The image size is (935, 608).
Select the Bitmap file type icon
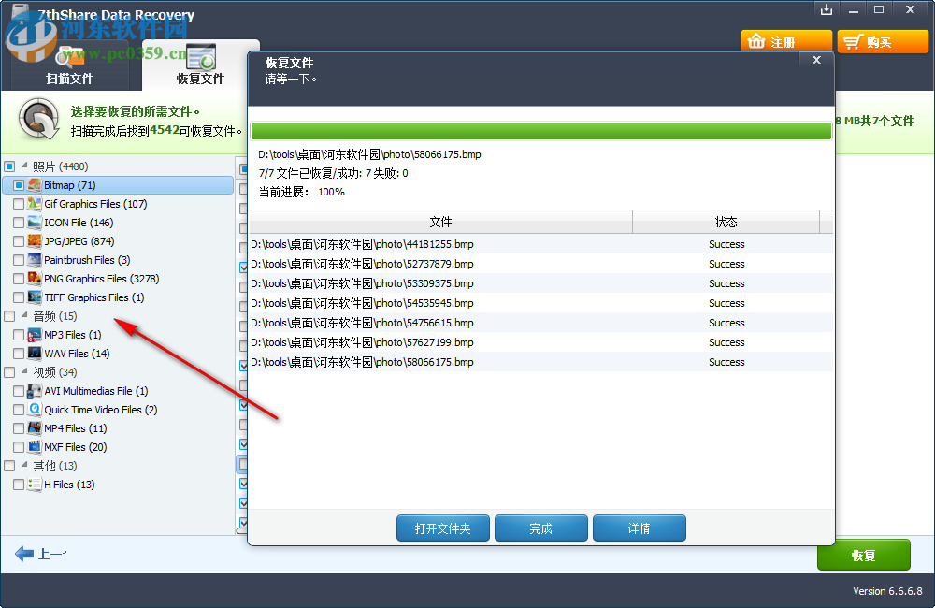(x=33, y=185)
